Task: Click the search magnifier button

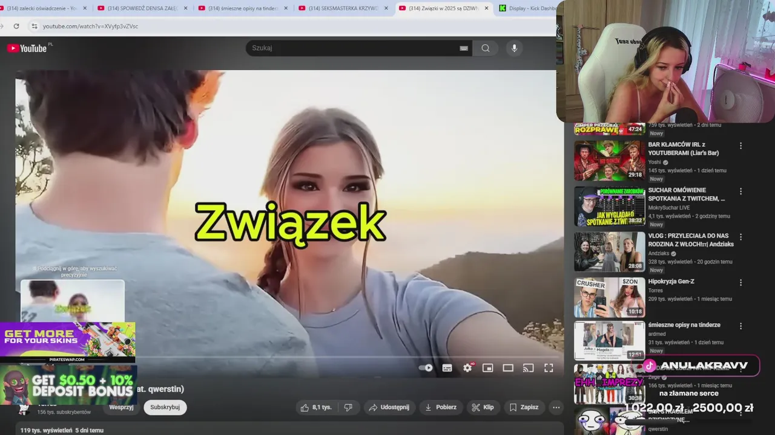Action: [486, 48]
